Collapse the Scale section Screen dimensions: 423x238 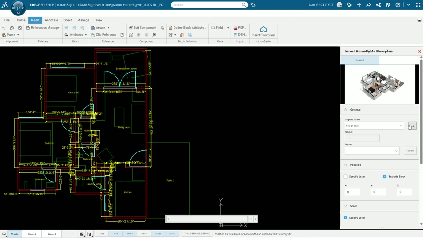345,206
